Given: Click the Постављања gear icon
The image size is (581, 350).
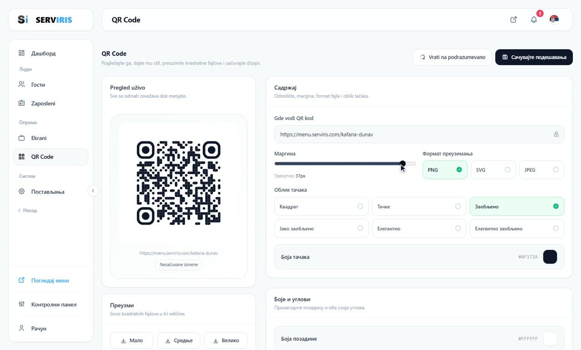Looking at the screenshot, I should pyautogui.click(x=21, y=191).
